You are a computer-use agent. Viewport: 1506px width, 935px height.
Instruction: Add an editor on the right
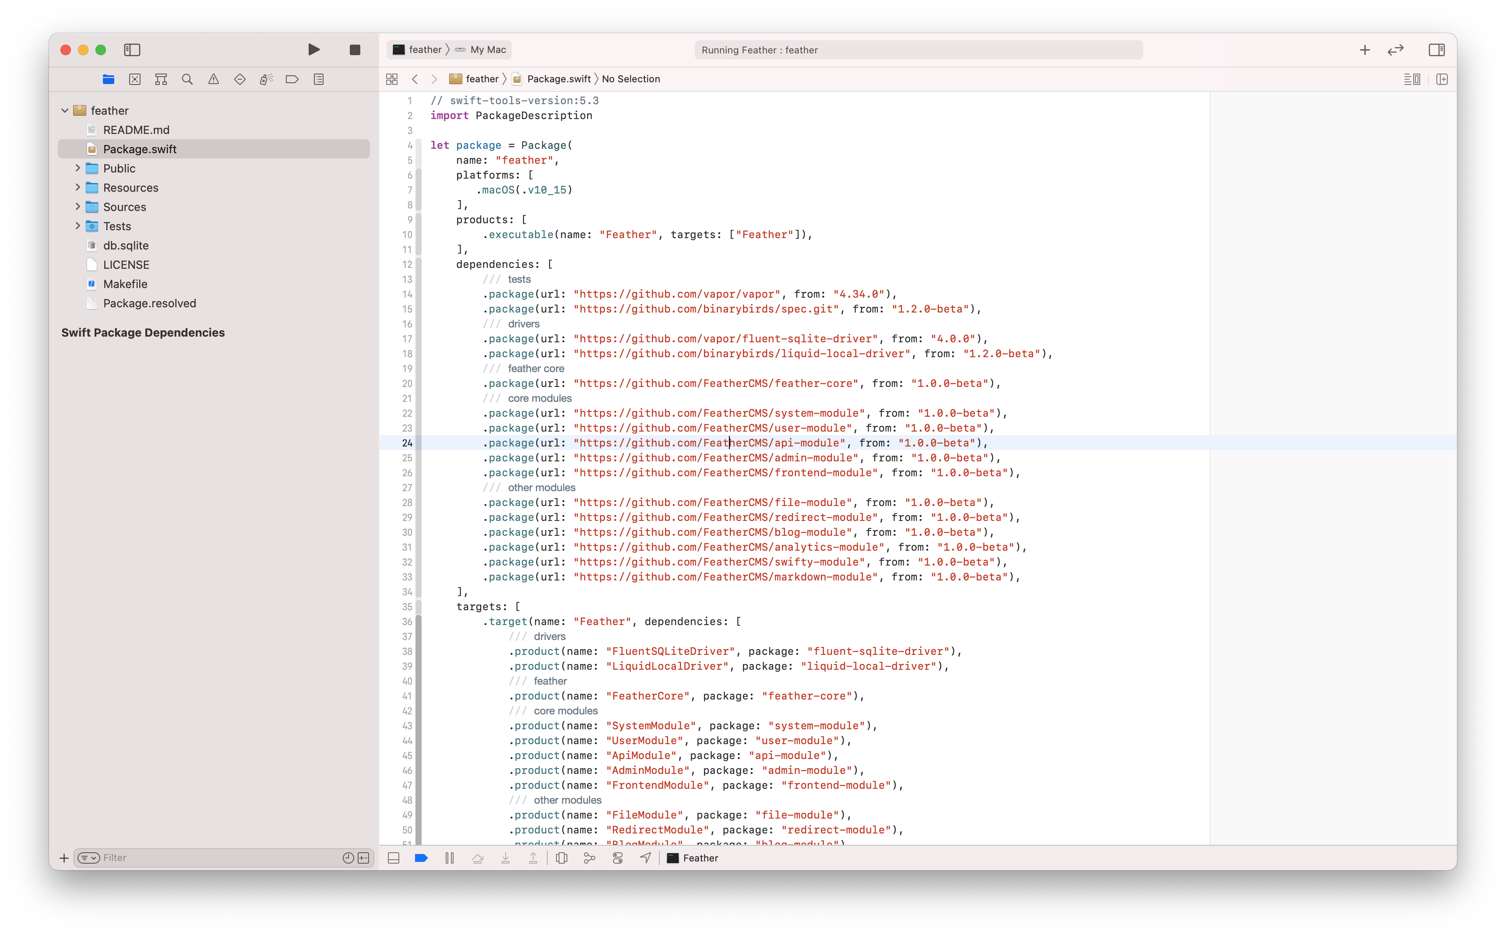(1442, 79)
